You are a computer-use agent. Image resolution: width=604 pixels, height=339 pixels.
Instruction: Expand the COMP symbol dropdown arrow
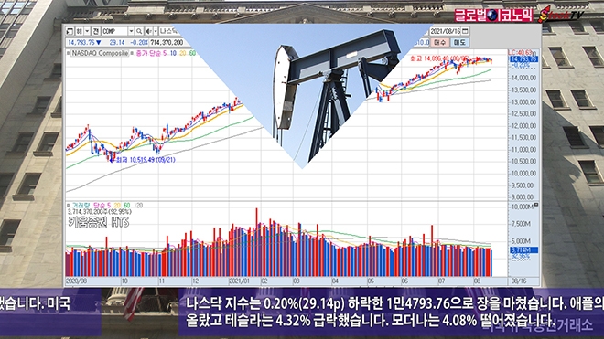[x=132, y=31]
